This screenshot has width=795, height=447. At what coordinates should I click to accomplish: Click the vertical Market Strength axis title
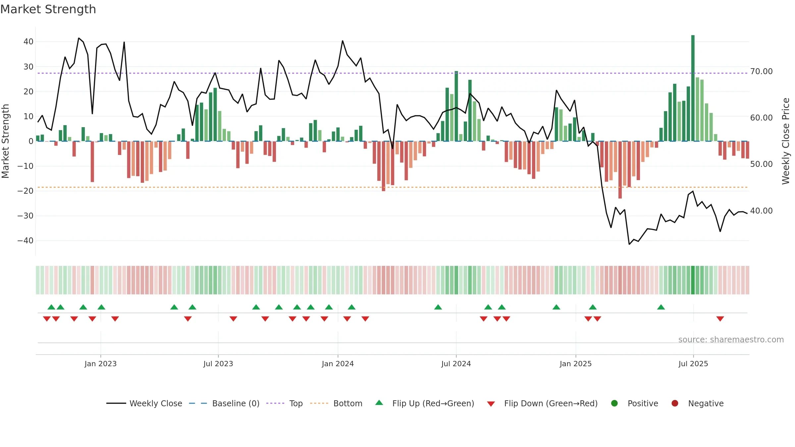(x=5, y=141)
